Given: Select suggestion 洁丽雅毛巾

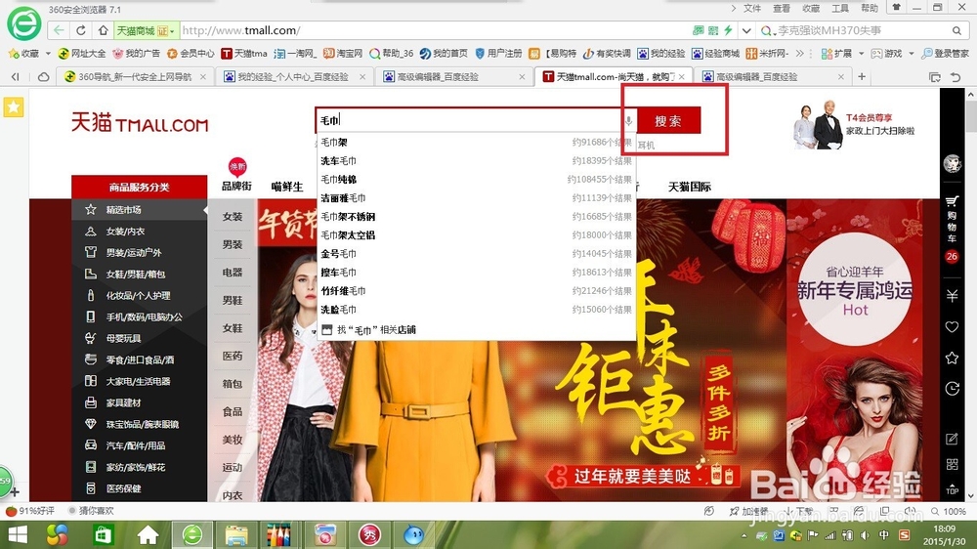Looking at the screenshot, I should [x=477, y=198].
